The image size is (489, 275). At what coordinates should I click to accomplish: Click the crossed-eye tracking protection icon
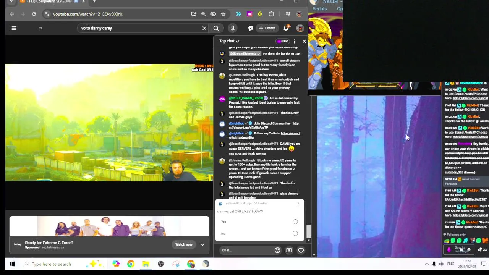[x=213, y=14]
